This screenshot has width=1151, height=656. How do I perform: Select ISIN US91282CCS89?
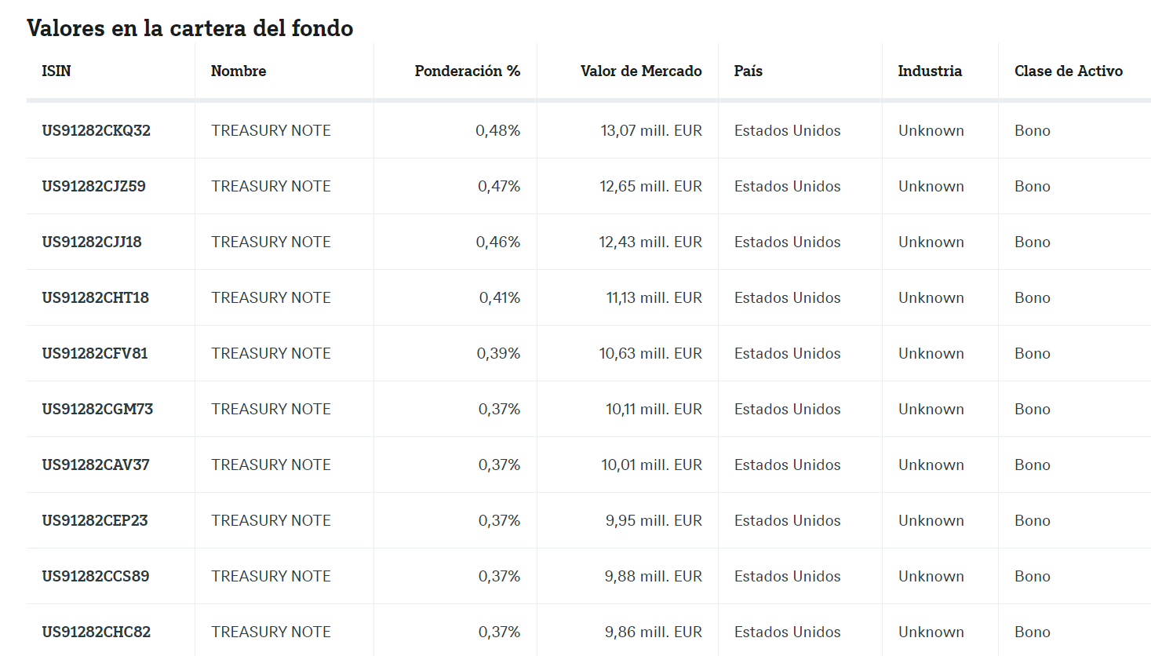96,576
